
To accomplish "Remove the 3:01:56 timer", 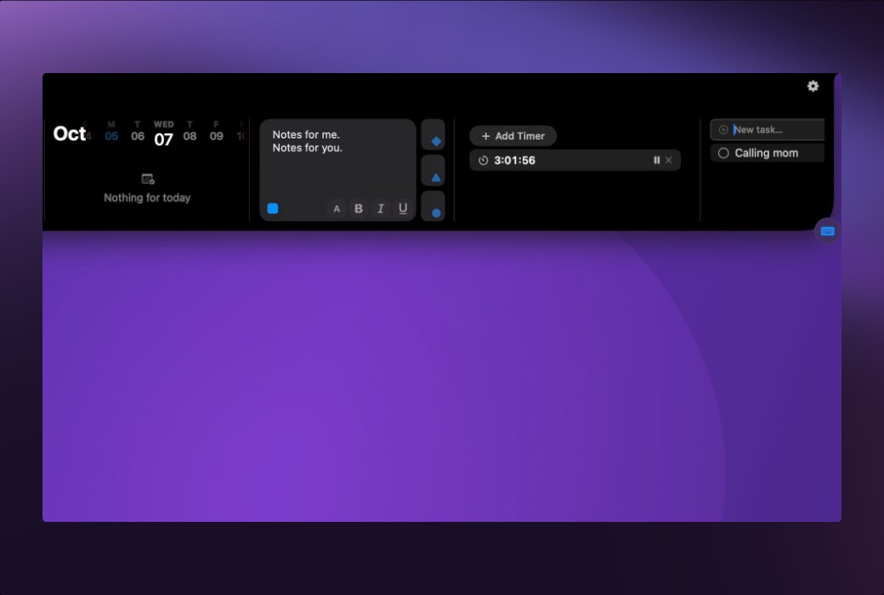I will pyautogui.click(x=669, y=160).
